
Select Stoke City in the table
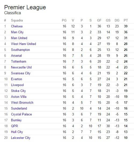point(18,91)
